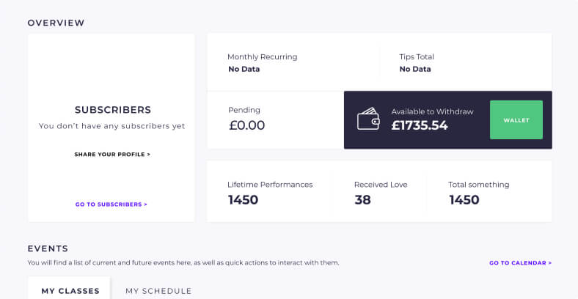
Task: Click the wallet icon beside Available to Withdraw
Action: [368, 119]
